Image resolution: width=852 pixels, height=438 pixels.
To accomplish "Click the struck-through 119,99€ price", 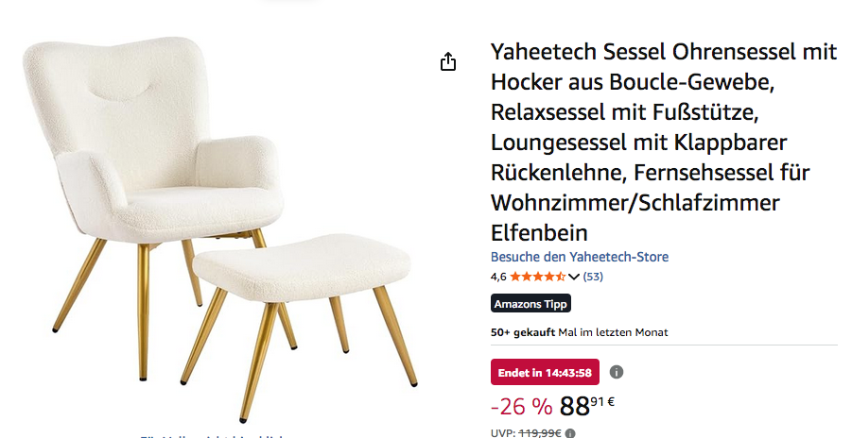I will (x=540, y=433).
